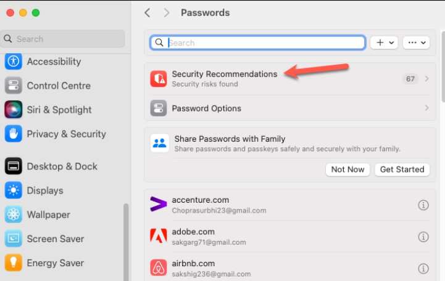The height and width of the screenshot is (281, 445).
Task: Open the Desktop & Dock icon
Action: [14, 166]
